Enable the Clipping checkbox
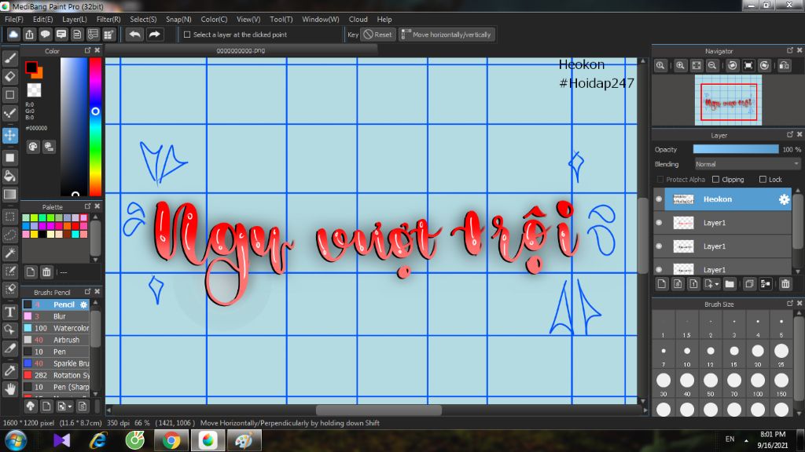Image resolution: width=805 pixels, height=452 pixels. pyautogui.click(x=715, y=180)
